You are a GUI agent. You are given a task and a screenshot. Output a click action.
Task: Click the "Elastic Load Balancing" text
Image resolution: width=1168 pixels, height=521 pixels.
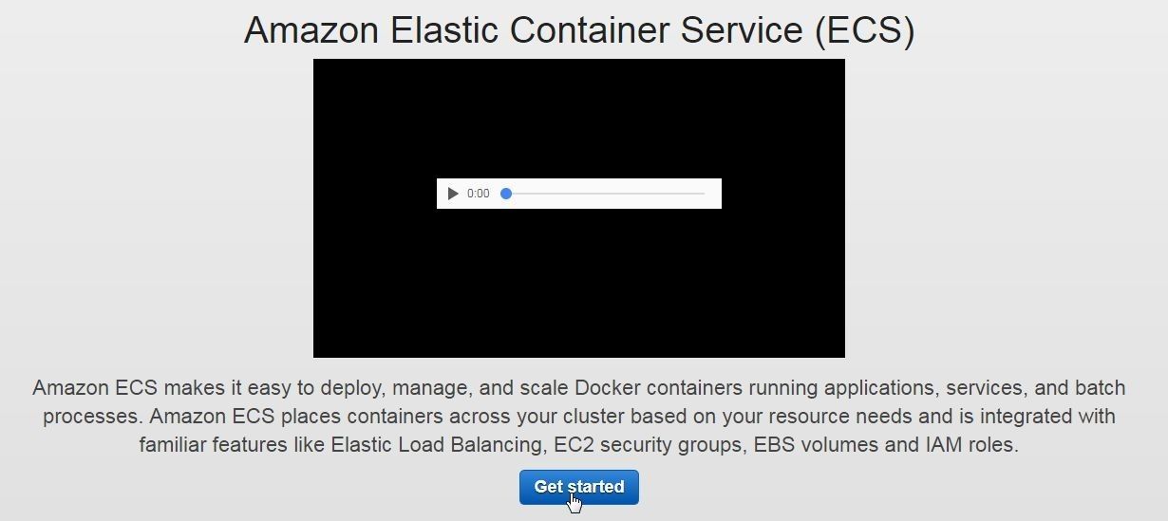[x=437, y=445]
